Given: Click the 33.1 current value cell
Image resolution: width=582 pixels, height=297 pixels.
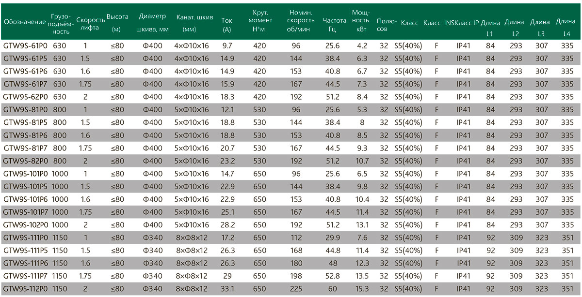Looking at the screenshot, I should [227, 289].
